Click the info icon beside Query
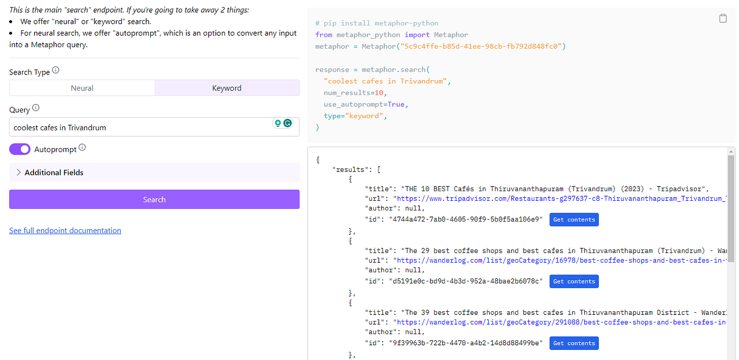739x360 pixels. tap(36, 108)
